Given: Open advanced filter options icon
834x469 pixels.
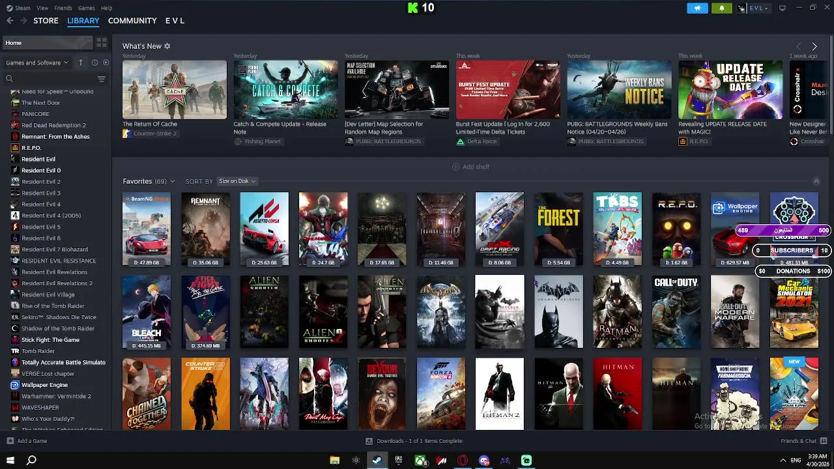Looking at the screenshot, I should 102,79.
